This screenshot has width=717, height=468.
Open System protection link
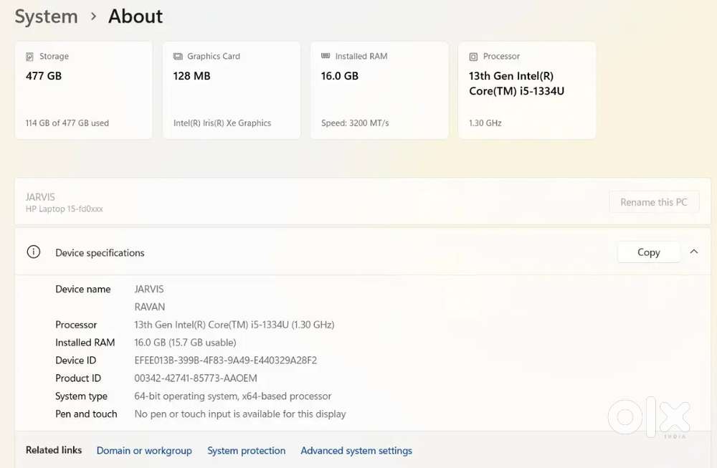[x=247, y=451]
